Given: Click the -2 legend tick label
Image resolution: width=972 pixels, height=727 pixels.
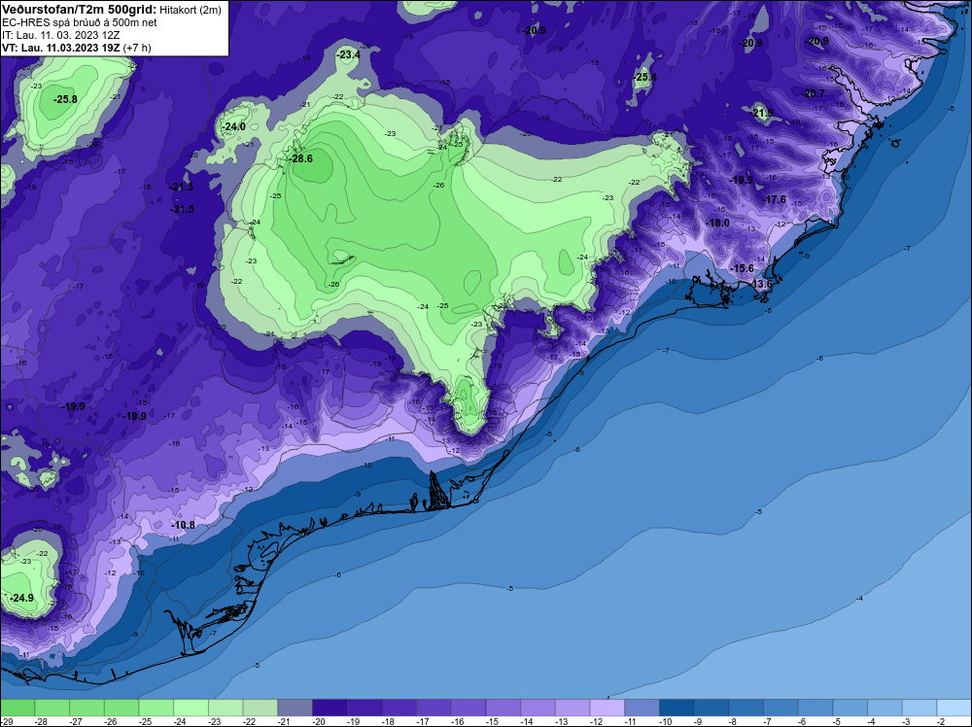Looking at the screenshot, I should [x=941, y=721].
